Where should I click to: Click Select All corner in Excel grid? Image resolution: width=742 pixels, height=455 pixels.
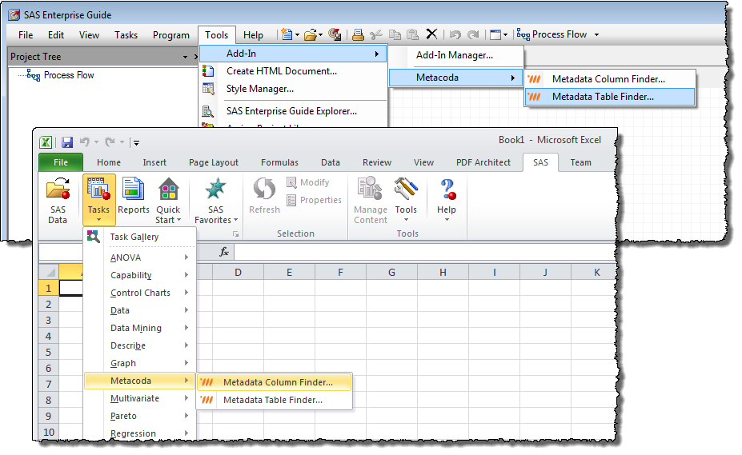[49, 272]
